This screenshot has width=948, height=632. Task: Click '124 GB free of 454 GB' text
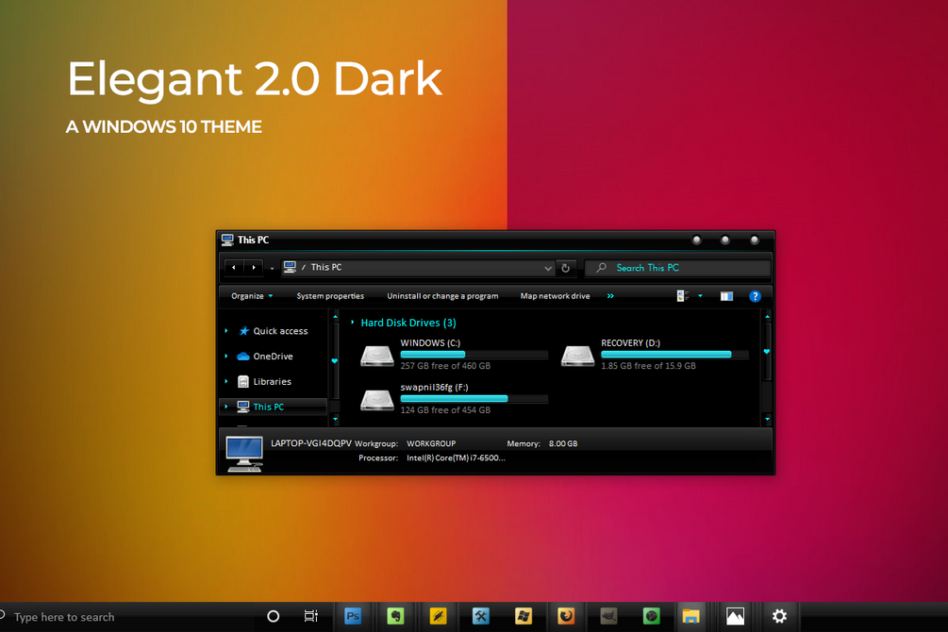pyautogui.click(x=445, y=410)
